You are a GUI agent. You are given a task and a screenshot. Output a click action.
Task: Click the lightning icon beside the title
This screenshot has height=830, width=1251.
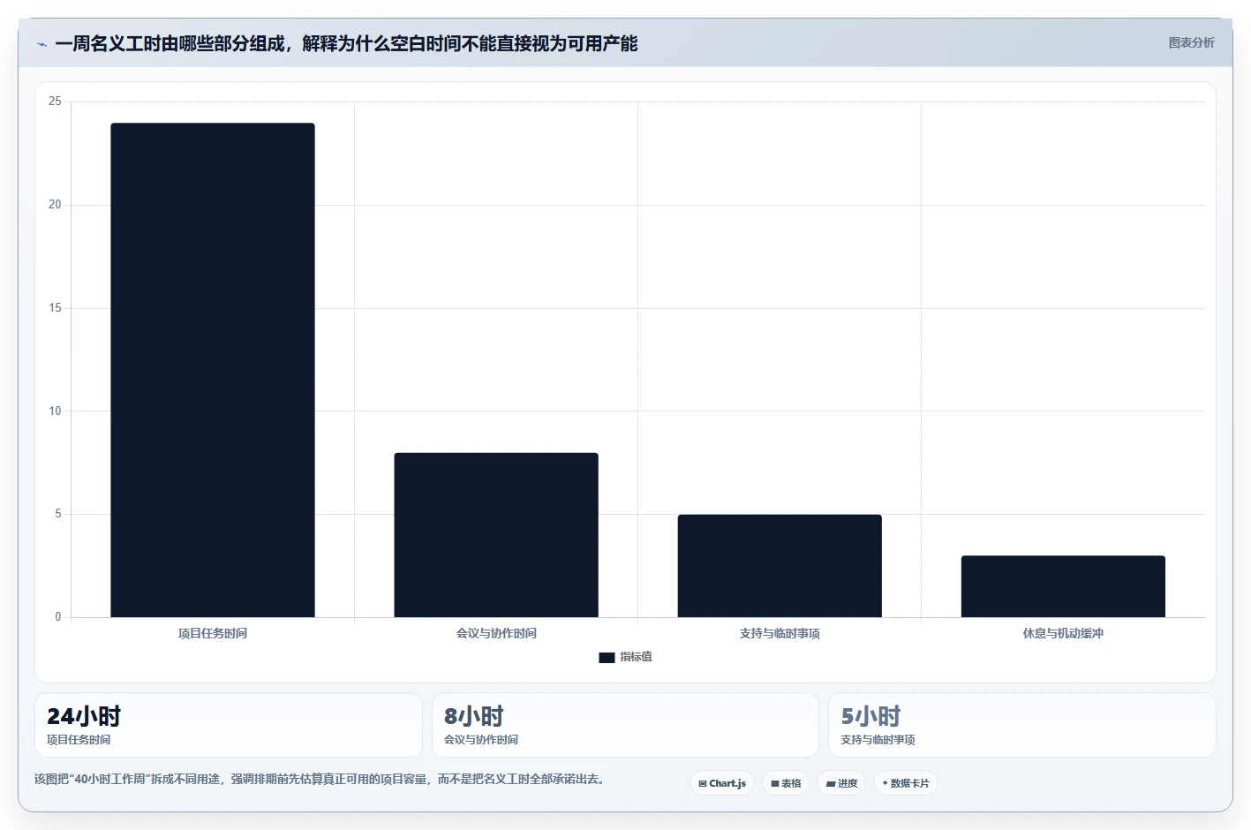coord(41,44)
